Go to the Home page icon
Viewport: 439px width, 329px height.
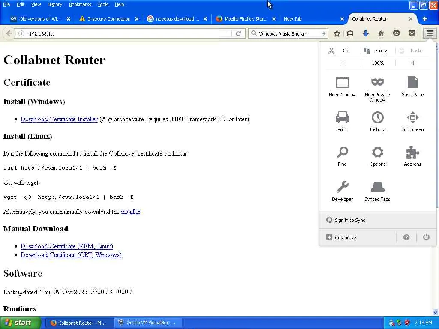click(x=381, y=33)
